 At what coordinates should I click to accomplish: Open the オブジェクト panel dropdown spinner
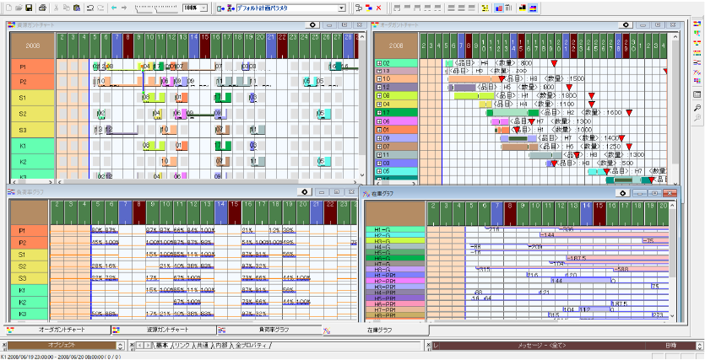pos(120,346)
